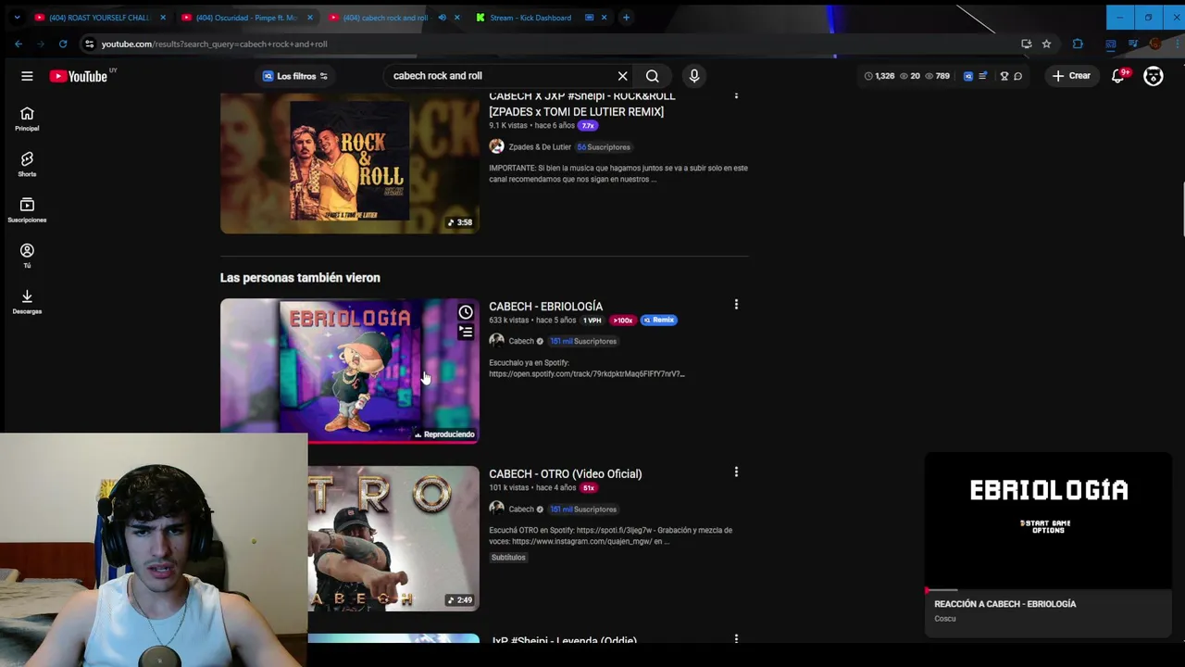
Task: Open options menu for CABECH - OTRO video
Action: (x=736, y=472)
